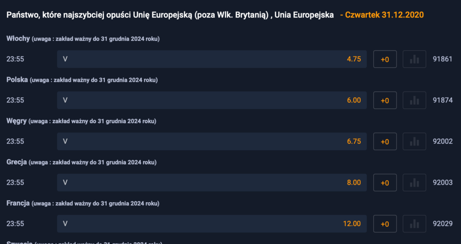Expand +0 extra markets for Grecja
The width and height of the screenshot is (461, 244).
385,182
